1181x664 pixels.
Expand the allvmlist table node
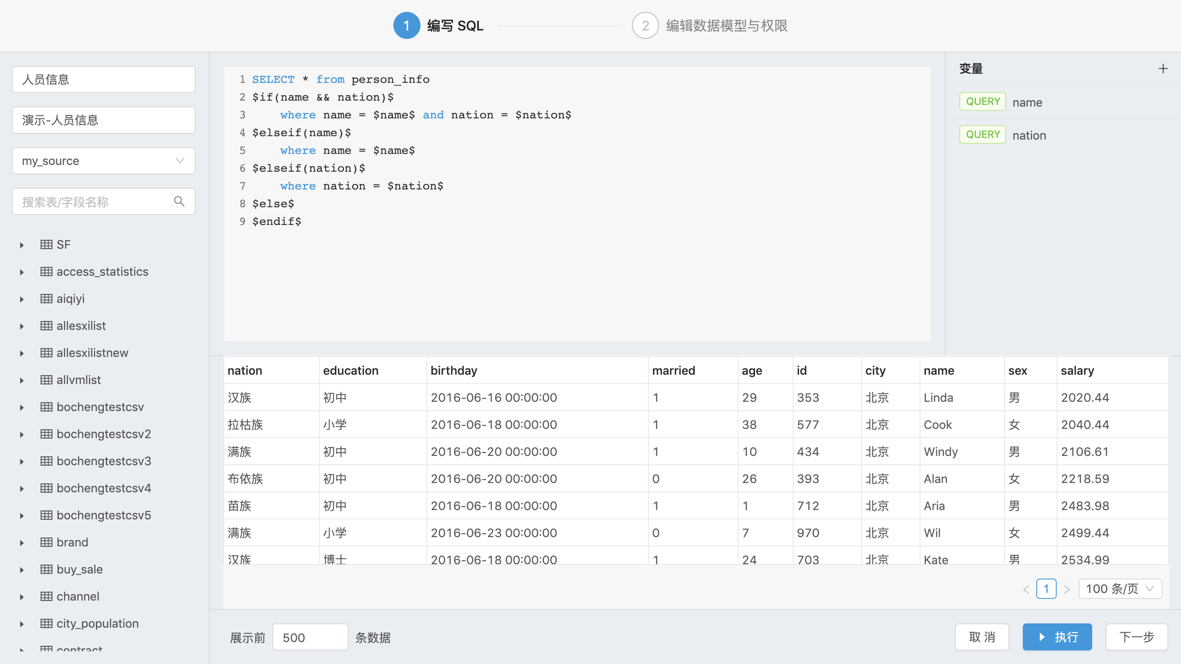(x=22, y=380)
